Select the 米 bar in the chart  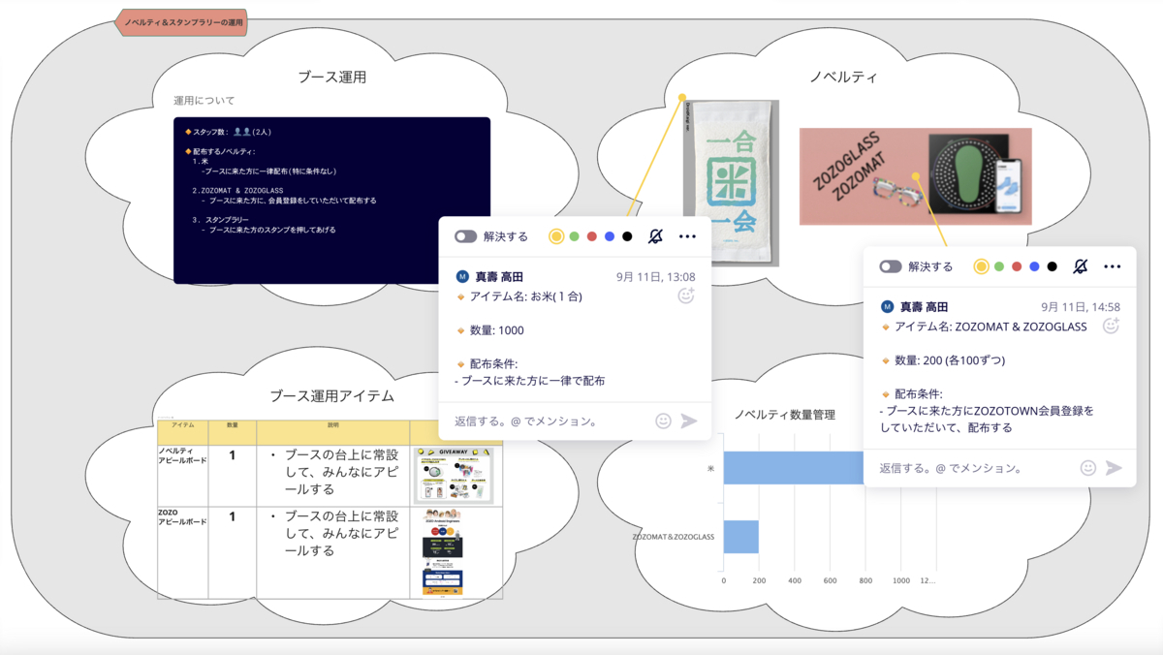[793, 468]
